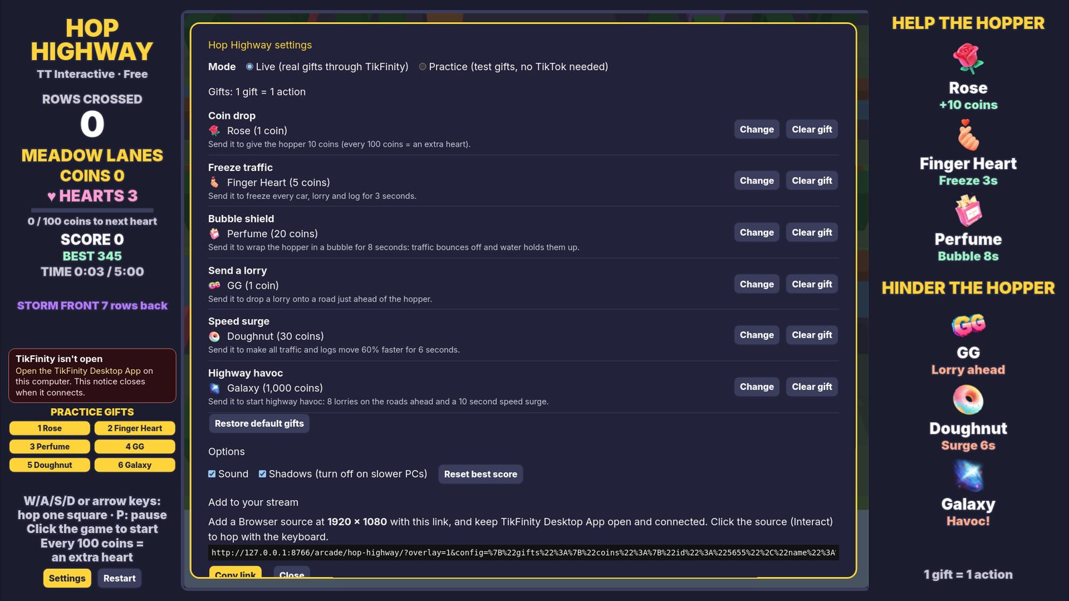Toggle Shadows checkbox for slower PCs
Screen dimensions: 1069x601
coord(263,474)
